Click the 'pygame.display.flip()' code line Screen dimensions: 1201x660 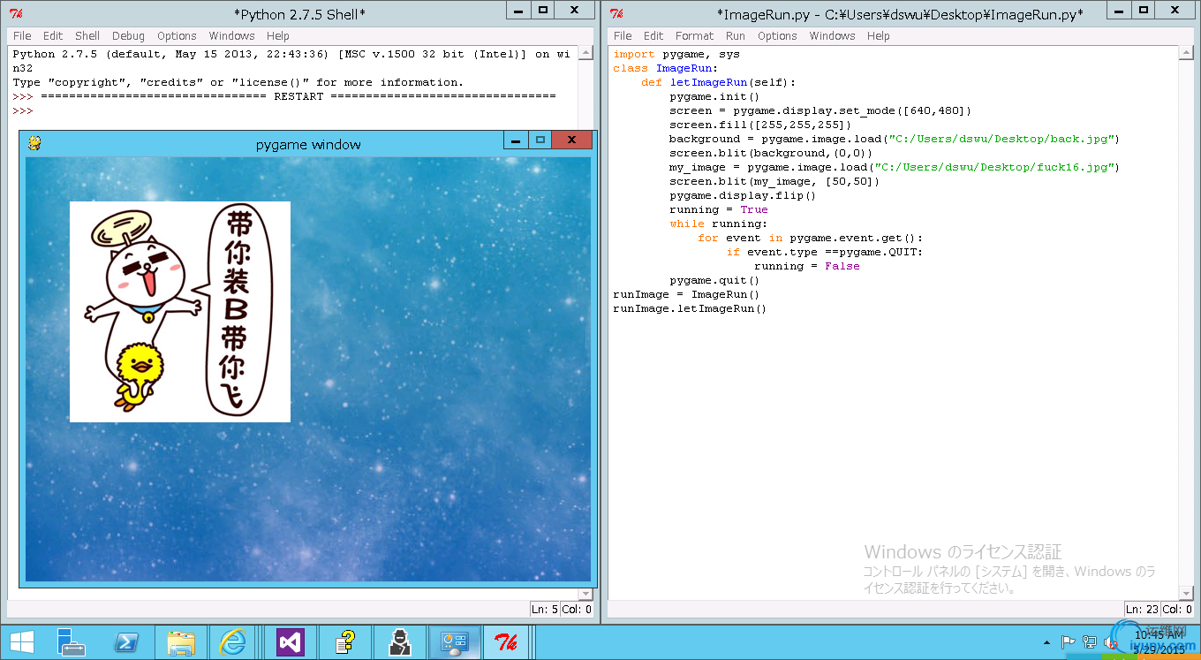coord(743,195)
